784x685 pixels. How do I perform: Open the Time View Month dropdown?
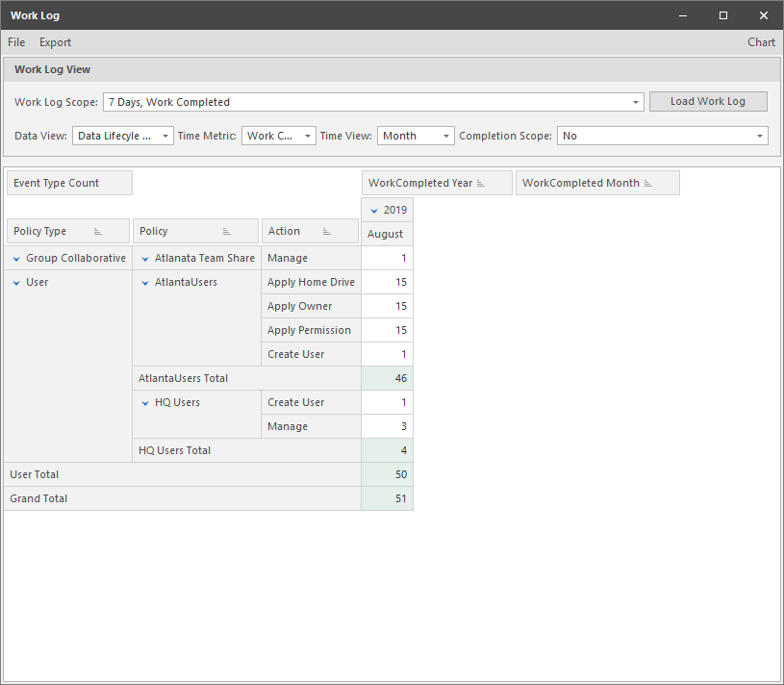coord(446,137)
